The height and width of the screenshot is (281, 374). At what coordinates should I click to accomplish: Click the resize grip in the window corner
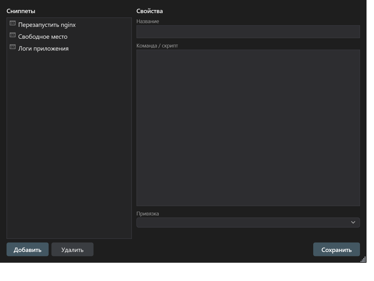[x=363, y=259]
